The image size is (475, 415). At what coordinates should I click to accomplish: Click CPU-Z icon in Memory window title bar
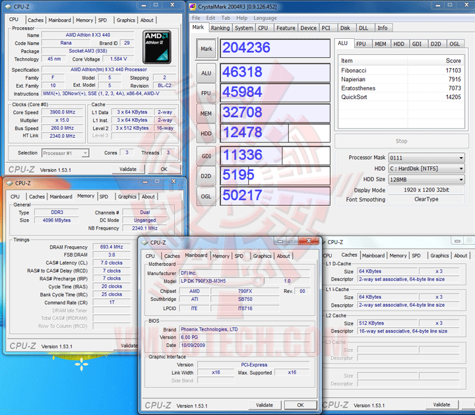click(10, 183)
